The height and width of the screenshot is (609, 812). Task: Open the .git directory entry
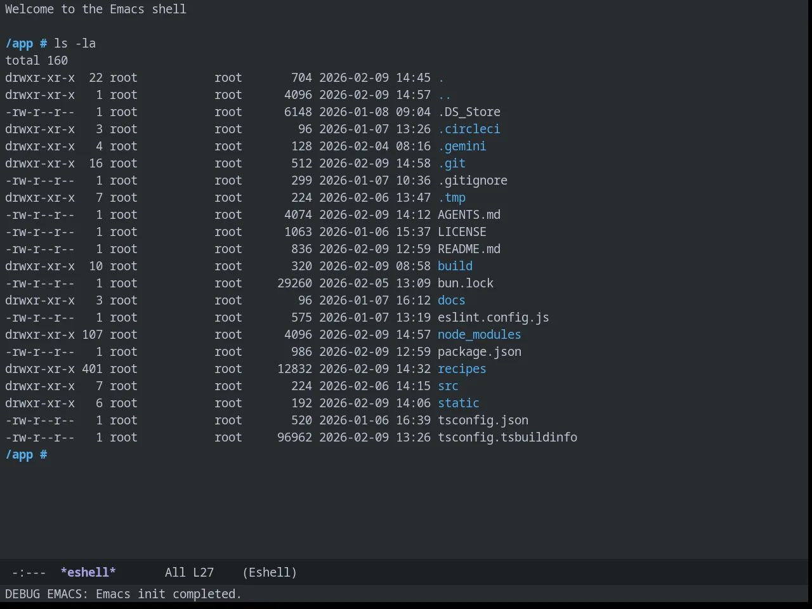pos(452,163)
